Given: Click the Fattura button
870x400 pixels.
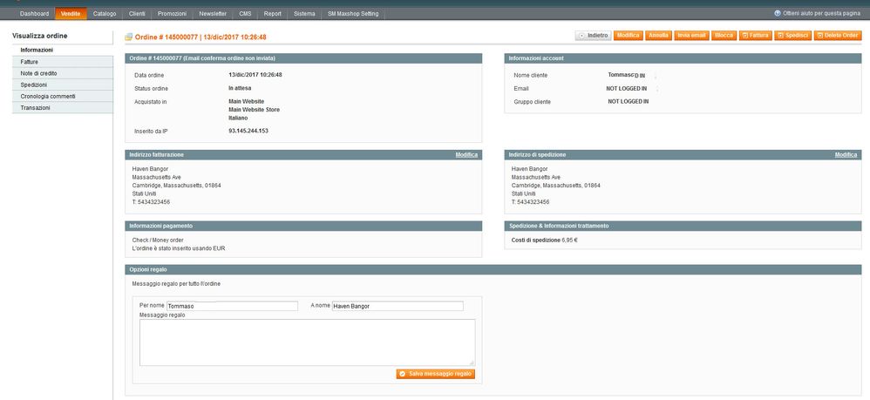Looking at the screenshot, I should click(756, 36).
